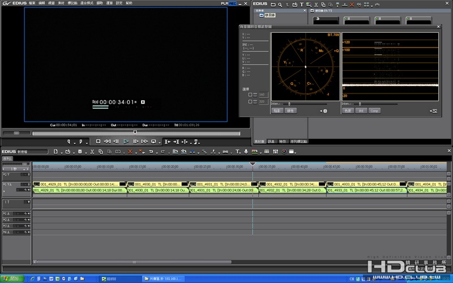Open the title creation dropdown arrow
Image resolution: width=453 pixels, height=283 pixels.
click(241, 153)
